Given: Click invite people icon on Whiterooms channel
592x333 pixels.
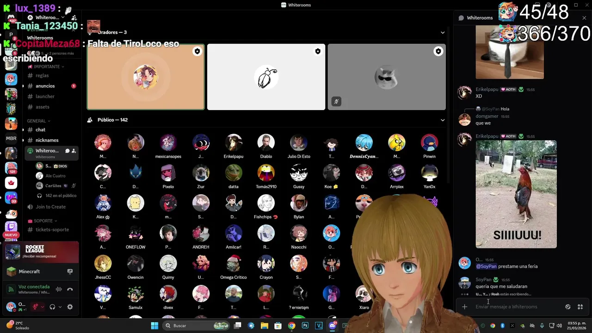Looking at the screenshot, I should (x=74, y=151).
